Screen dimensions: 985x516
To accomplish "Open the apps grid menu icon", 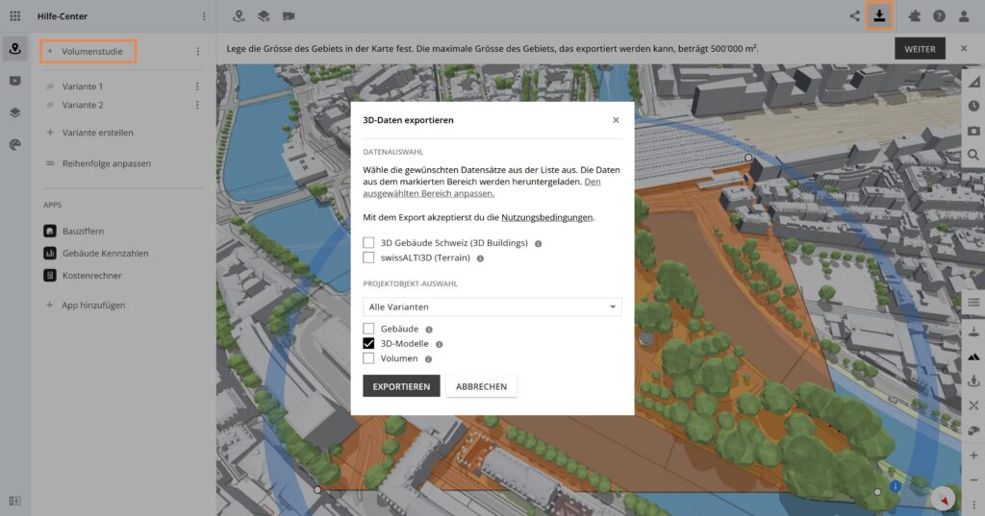I will 14,16.
